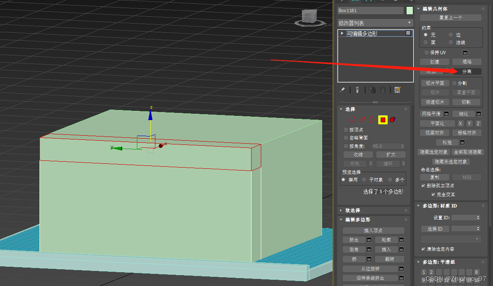Viewport: 493px width, 286px height.
Task: Select the 法线 constraint radio button
Action: coord(451,42)
